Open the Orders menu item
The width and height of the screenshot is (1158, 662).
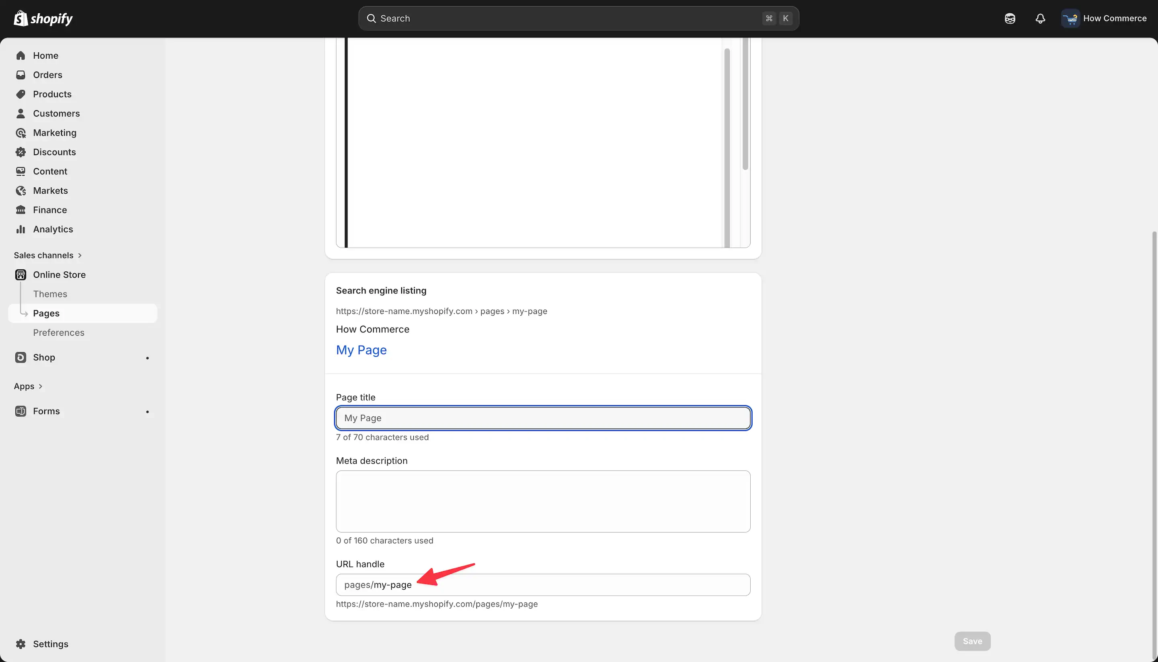[x=83, y=75]
